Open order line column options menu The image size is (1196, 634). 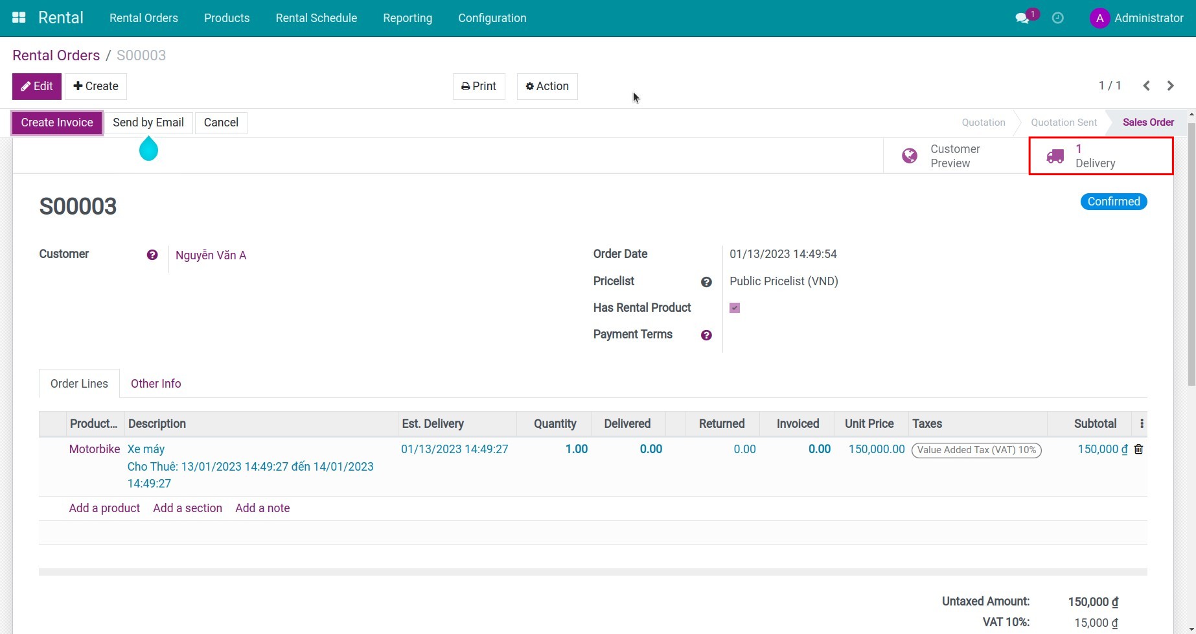1142,424
